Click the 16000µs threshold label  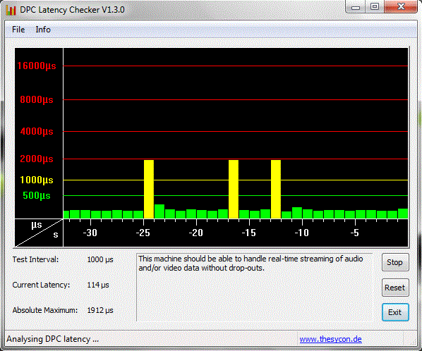coord(37,66)
